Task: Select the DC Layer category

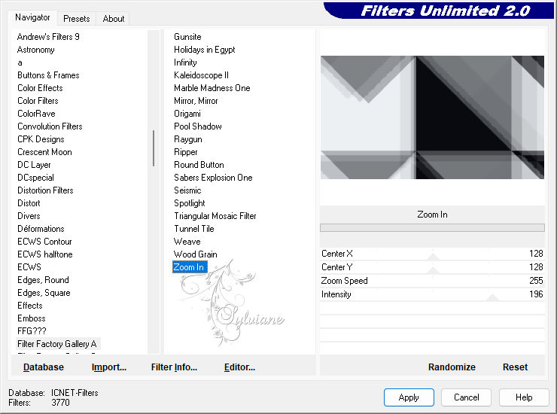Action: click(x=34, y=165)
